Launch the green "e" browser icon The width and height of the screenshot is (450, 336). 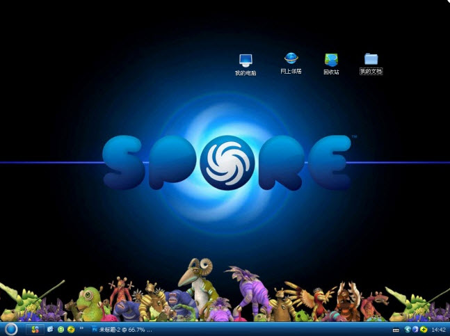coord(61,330)
